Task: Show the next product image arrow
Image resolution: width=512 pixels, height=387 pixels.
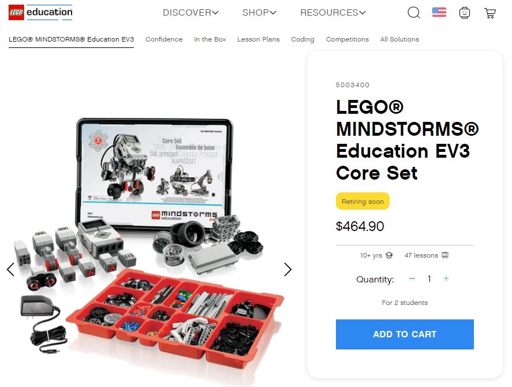Action: [287, 269]
